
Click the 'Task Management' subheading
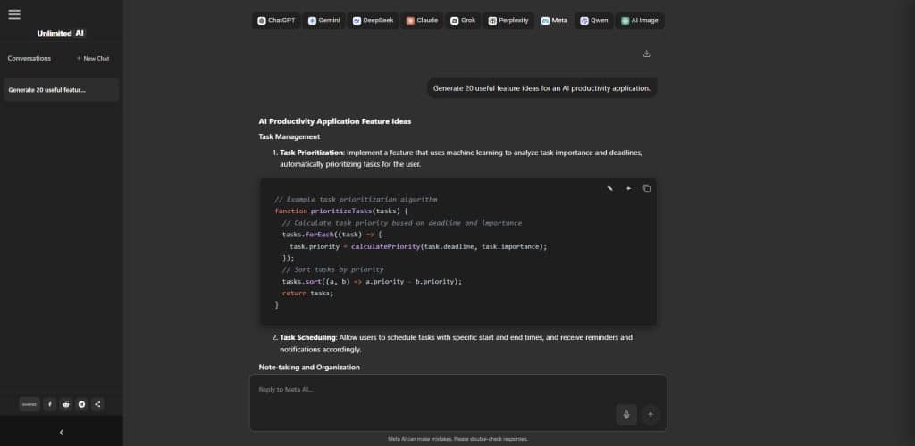[x=290, y=136]
